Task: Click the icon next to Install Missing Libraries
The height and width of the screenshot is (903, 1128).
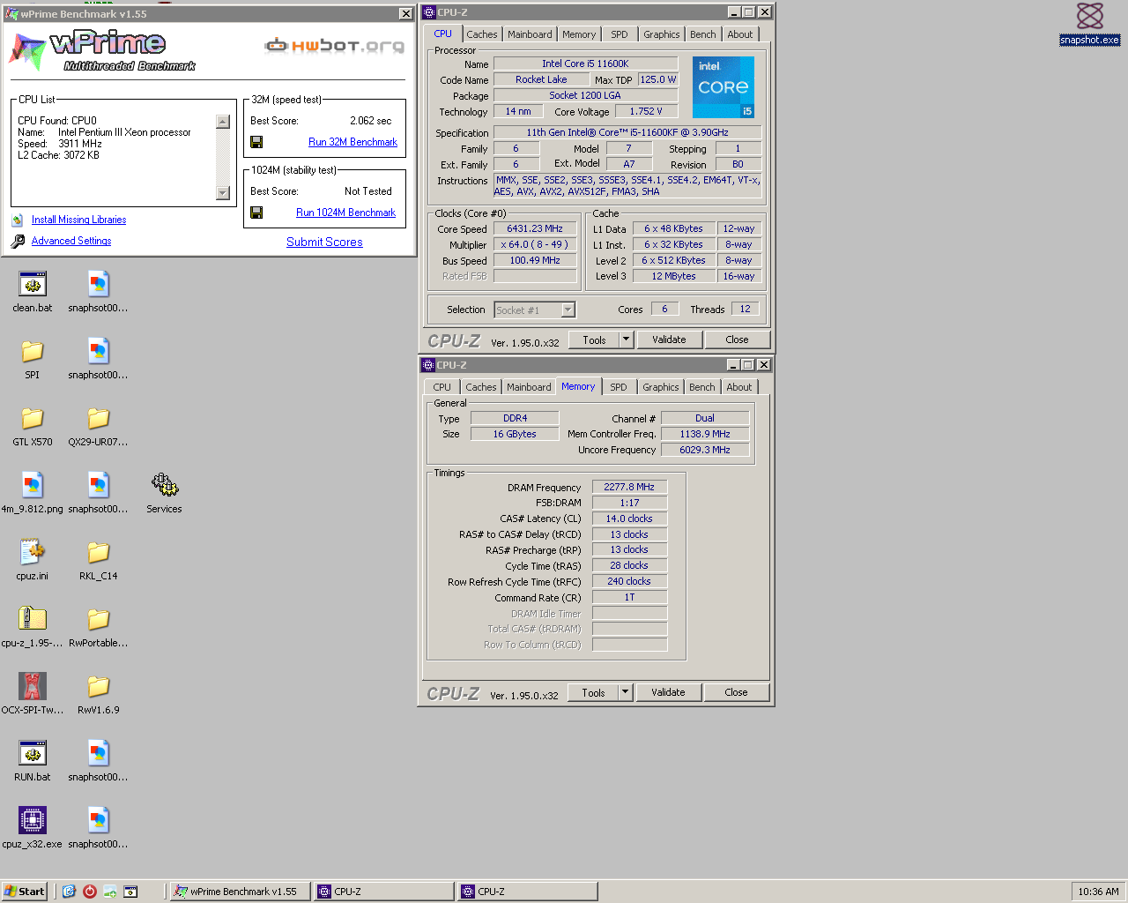Action: tap(18, 220)
